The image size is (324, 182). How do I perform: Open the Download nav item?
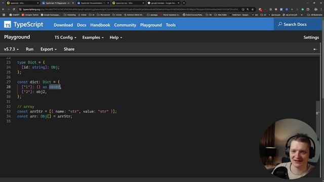tap(63, 25)
